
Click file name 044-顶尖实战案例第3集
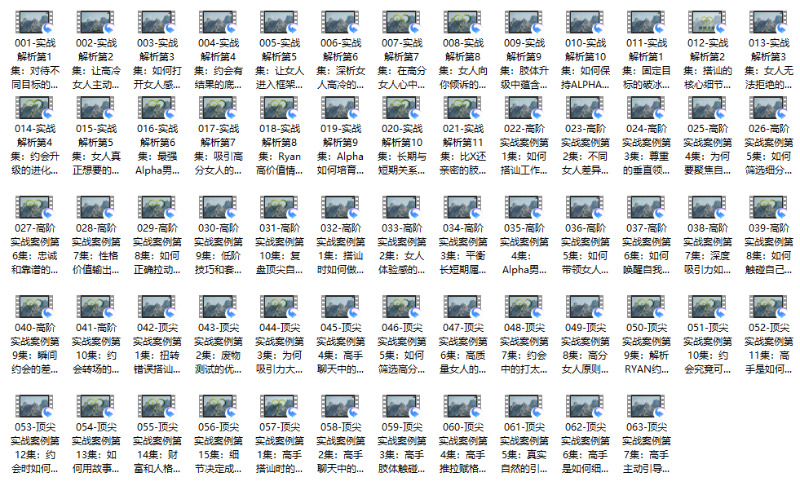[280, 348]
